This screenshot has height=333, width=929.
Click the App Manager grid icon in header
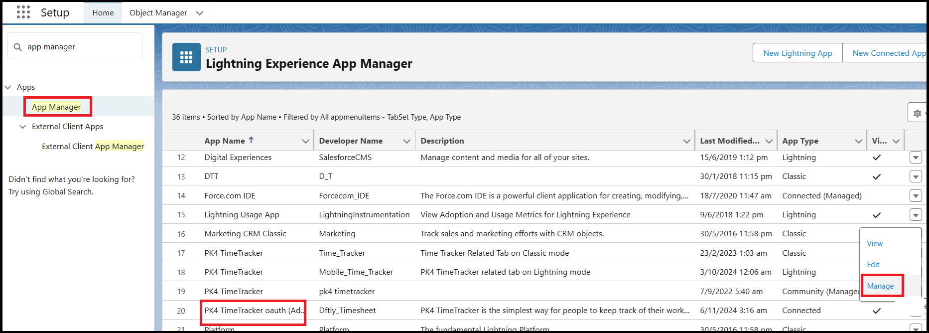click(186, 57)
